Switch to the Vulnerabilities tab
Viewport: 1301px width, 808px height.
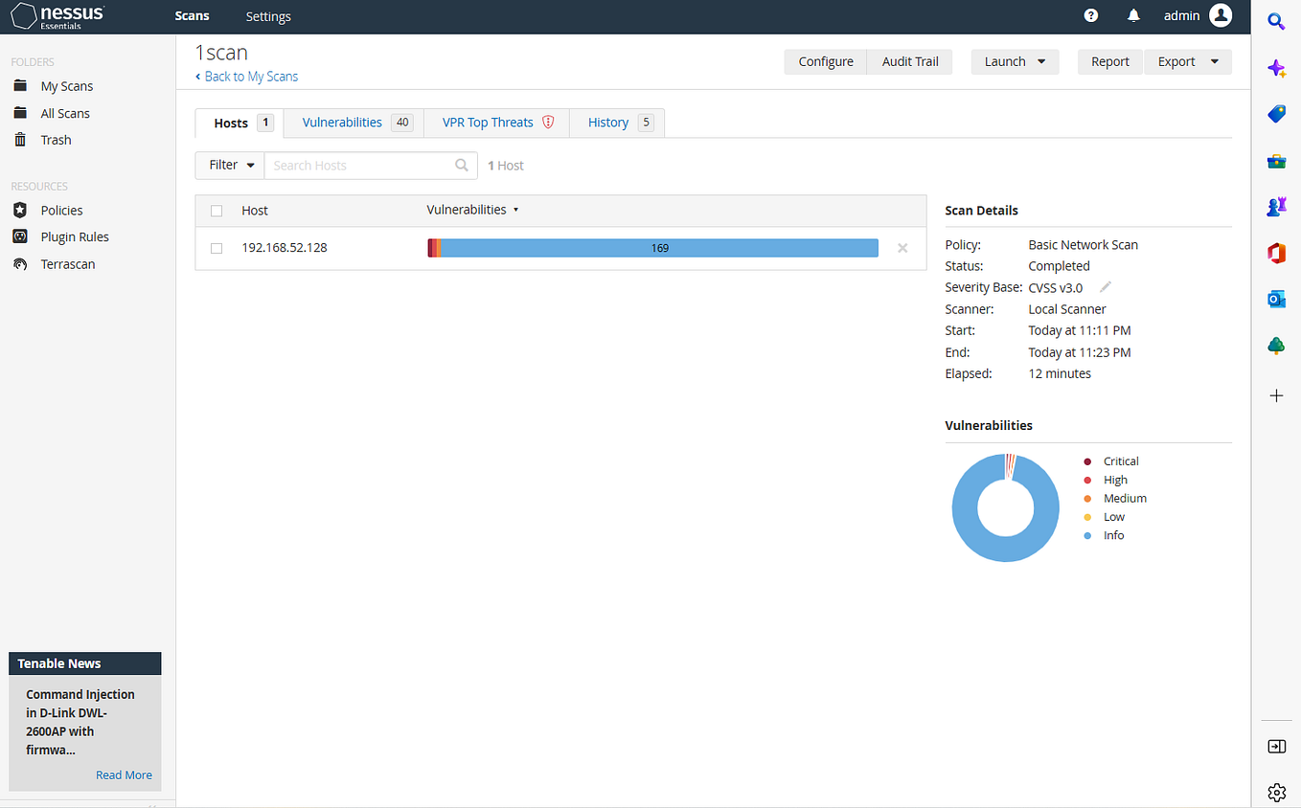pos(342,123)
